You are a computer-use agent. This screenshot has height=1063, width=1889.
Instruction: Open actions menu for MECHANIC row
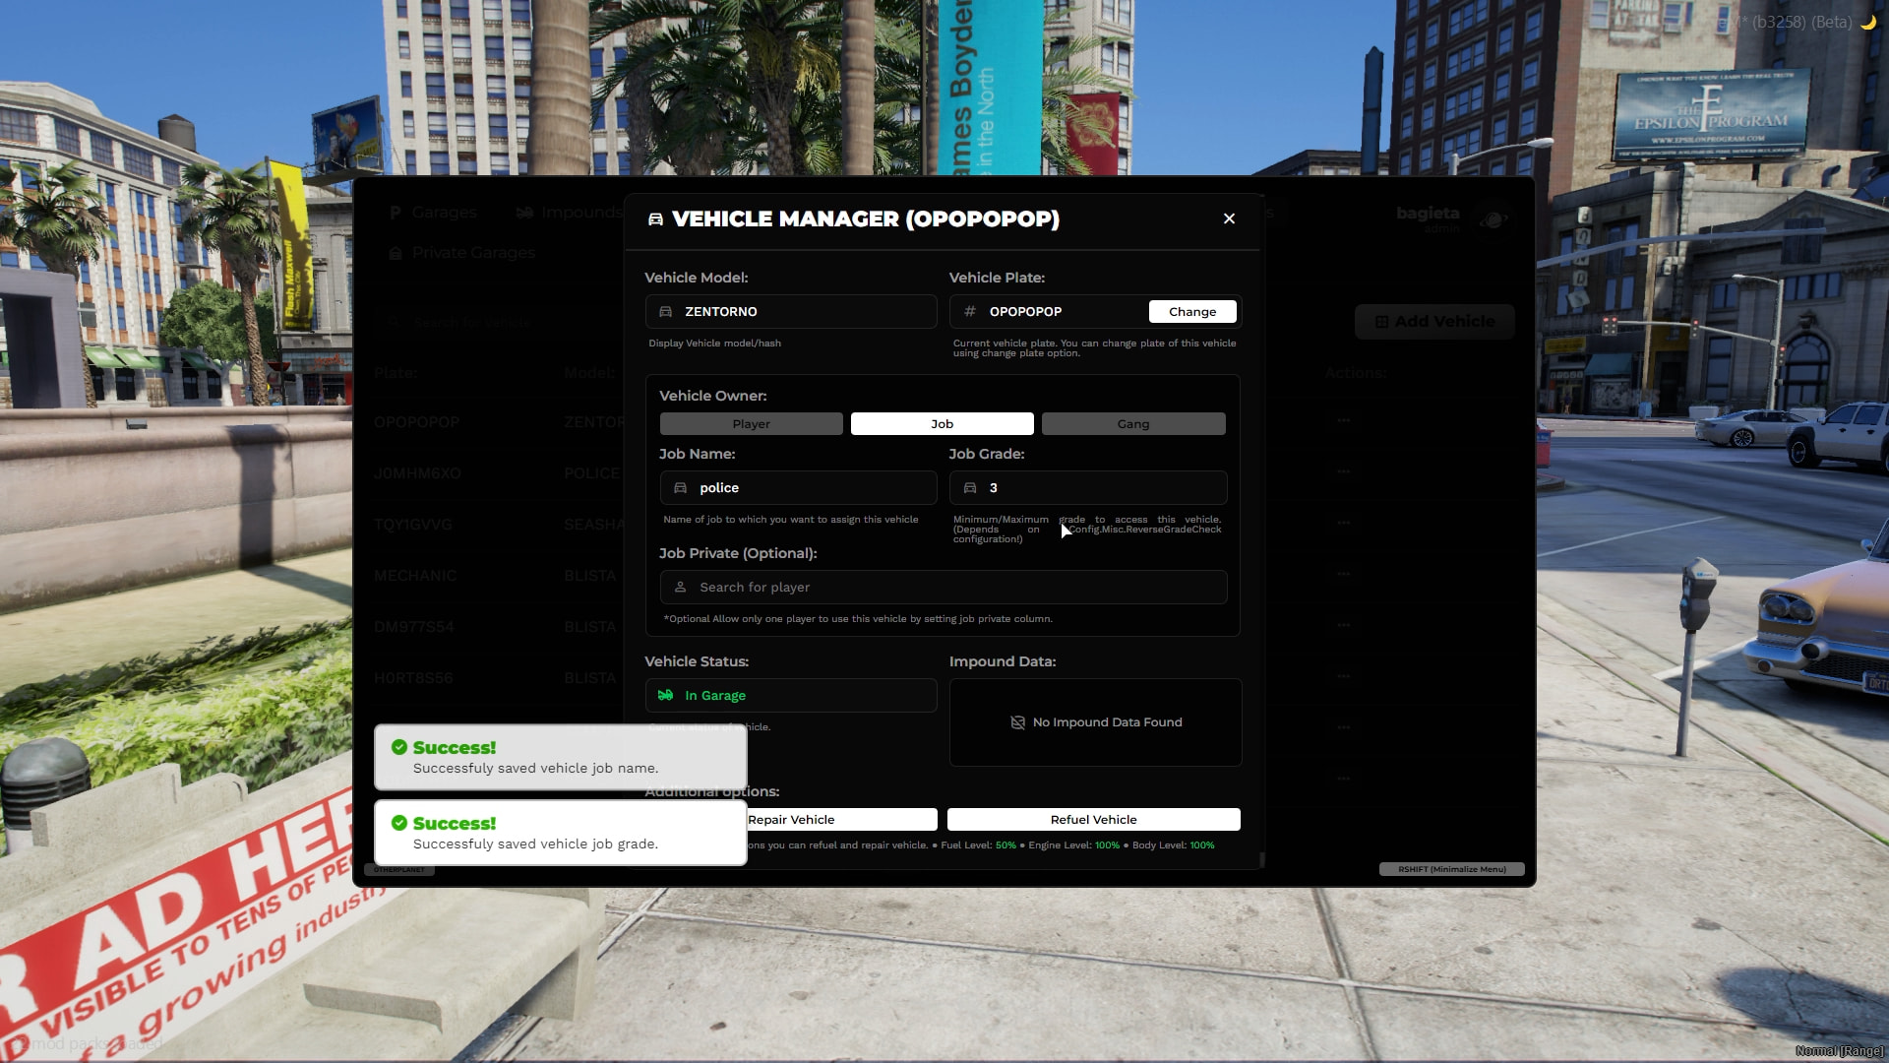1344,575
